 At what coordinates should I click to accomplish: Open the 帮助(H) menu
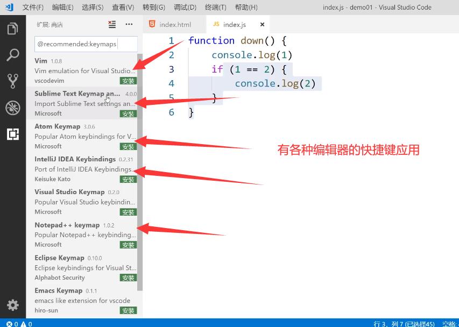coord(246,8)
